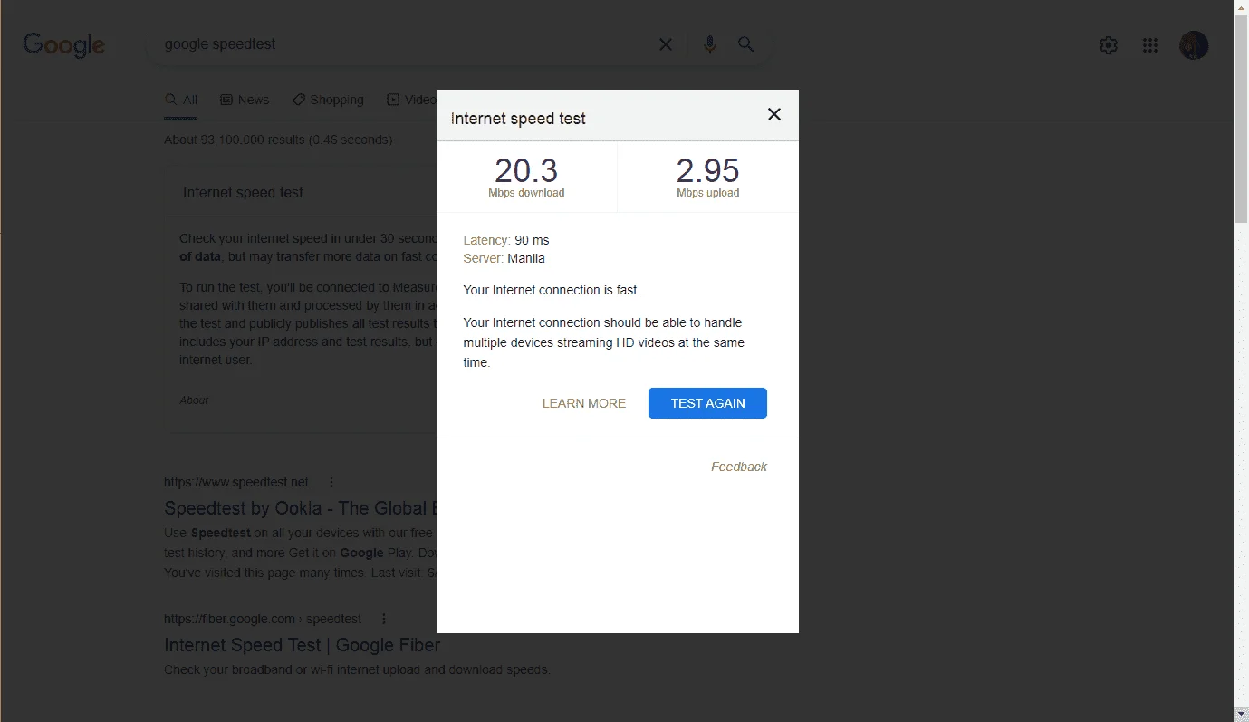The height and width of the screenshot is (722, 1249).
Task: Send Feedback on the speed test
Action: (739, 467)
